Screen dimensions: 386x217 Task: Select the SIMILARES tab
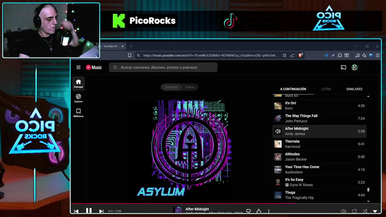[354, 89]
